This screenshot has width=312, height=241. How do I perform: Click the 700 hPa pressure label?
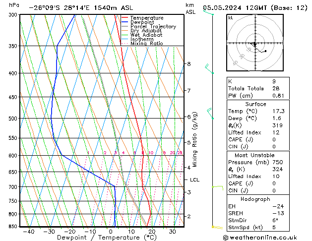pos(14,187)
